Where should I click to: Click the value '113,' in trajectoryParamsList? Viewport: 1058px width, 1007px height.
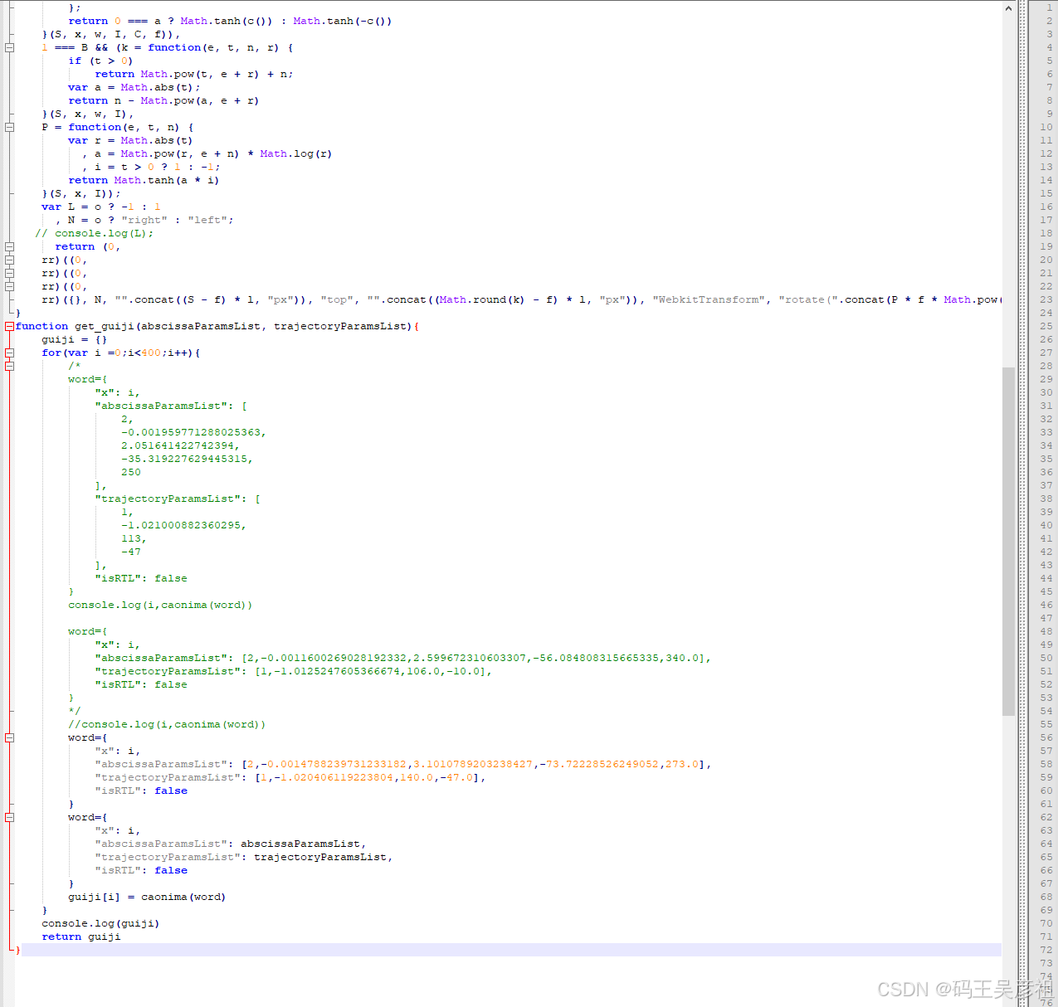point(134,538)
